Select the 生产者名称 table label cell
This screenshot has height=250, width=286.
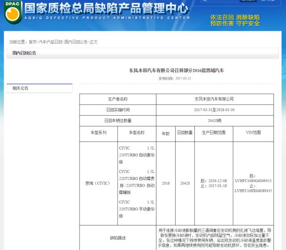118,99
